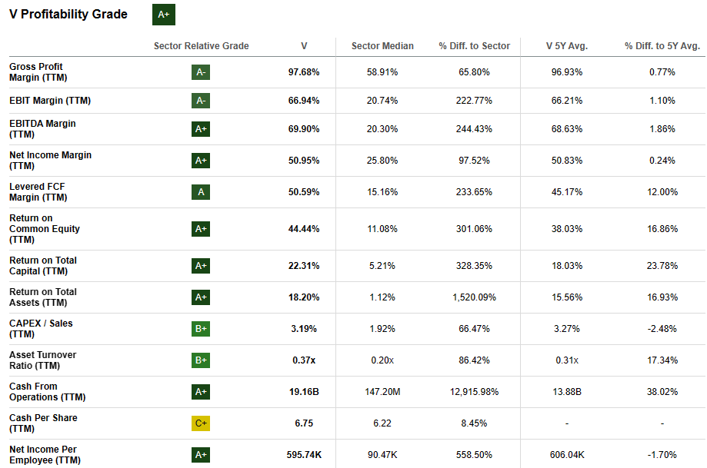Click the A+ badge for Net Income Per Employee
The height and width of the screenshot is (468, 707).
click(x=201, y=455)
